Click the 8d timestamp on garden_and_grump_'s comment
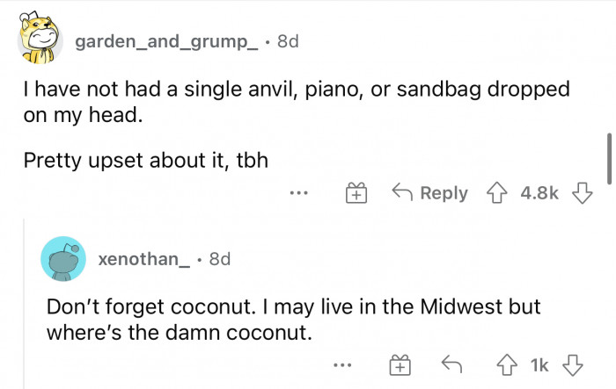This screenshot has width=616, height=389. click(x=288, y=41)
